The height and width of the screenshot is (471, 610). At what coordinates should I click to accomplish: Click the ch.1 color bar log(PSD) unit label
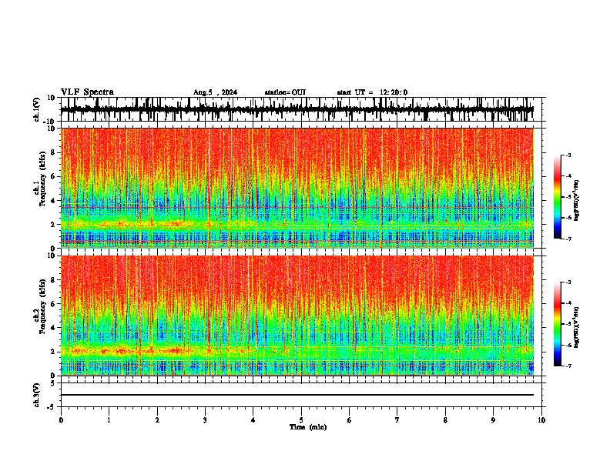pyautogui.click(x=577, y=201)
